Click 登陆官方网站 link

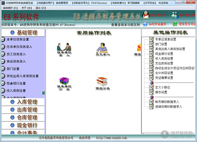coord(187,24)
